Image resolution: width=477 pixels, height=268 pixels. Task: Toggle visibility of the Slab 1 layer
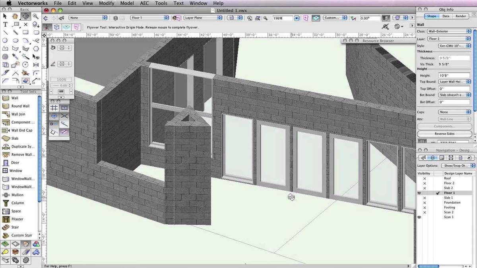coord(425,198)
